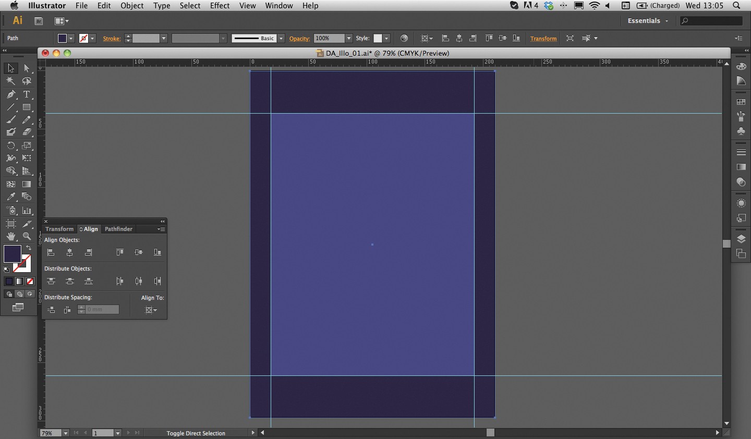Screen dimensions: 751x439
Task: Click Vertical Distribute Center in Align panel
Action: coord(70,281)
